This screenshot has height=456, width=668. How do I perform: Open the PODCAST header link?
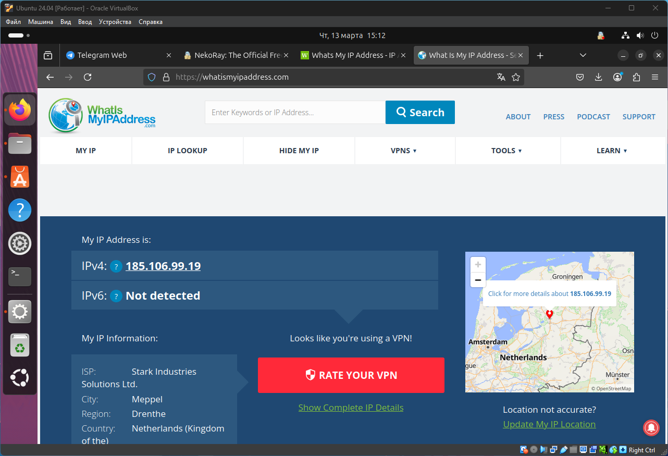click(593, 117)
